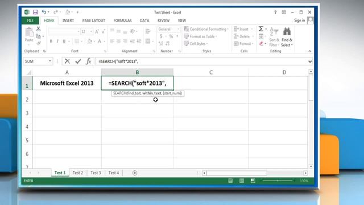Add a new sheet with plus button
Screen dimensions: 364x205
(x=135, y=173)
